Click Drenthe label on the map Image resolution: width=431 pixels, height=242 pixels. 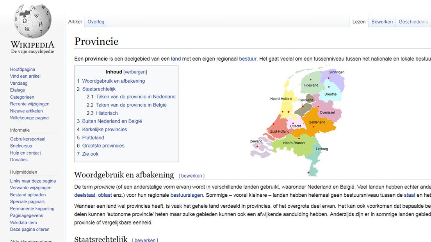(330, 94)
